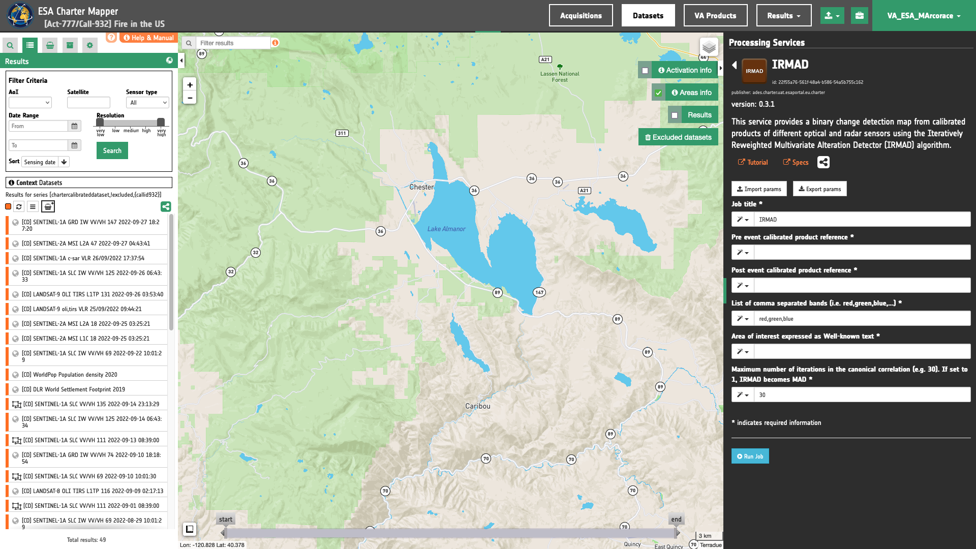
Task: Open the From date calendar picker
Action: pyautogui.click(x=74, y=126)
